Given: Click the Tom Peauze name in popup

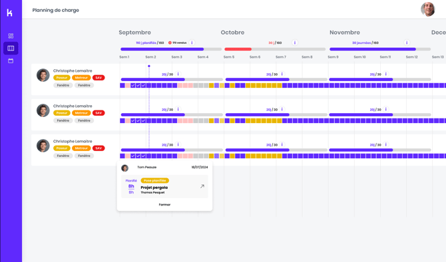Looking at the screenshot, I should coord(146,167).
